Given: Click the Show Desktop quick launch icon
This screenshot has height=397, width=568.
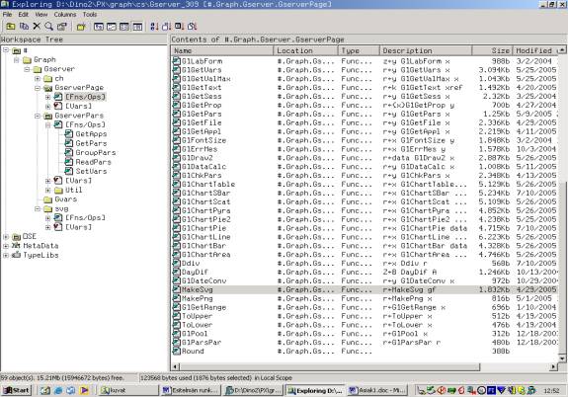Looking at the screenshot, I should (x=45, y=390).
